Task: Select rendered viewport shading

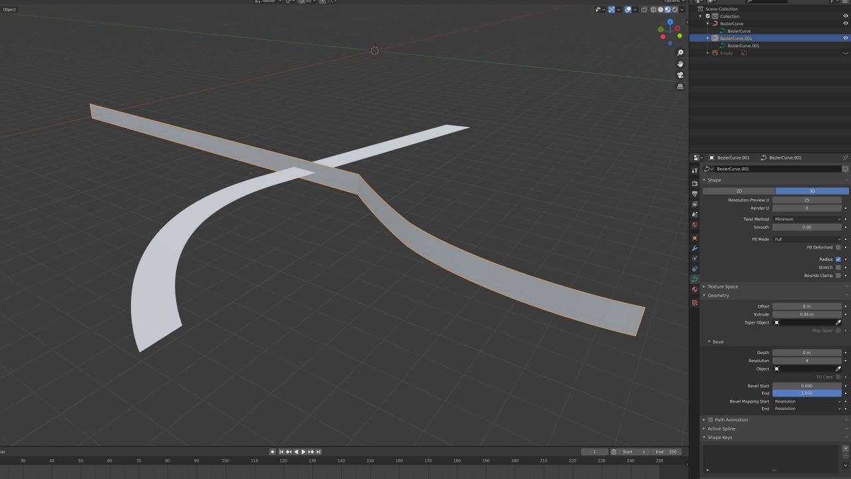Action: click(x=675, y=9)
